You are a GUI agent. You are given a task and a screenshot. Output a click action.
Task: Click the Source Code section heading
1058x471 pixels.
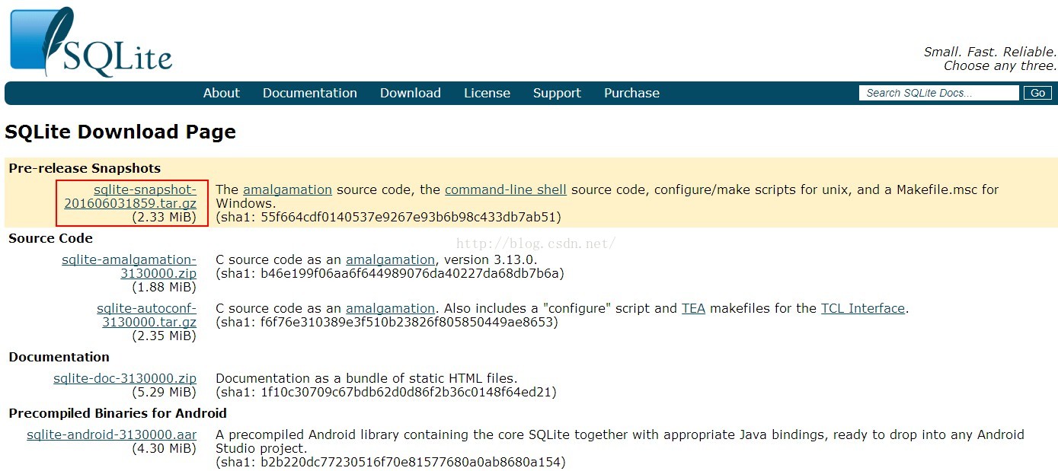(51, 238)
